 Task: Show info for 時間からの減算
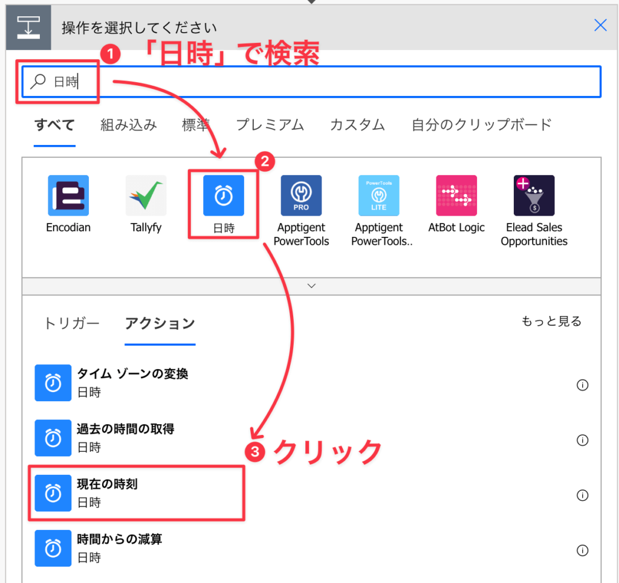point(582,550)
